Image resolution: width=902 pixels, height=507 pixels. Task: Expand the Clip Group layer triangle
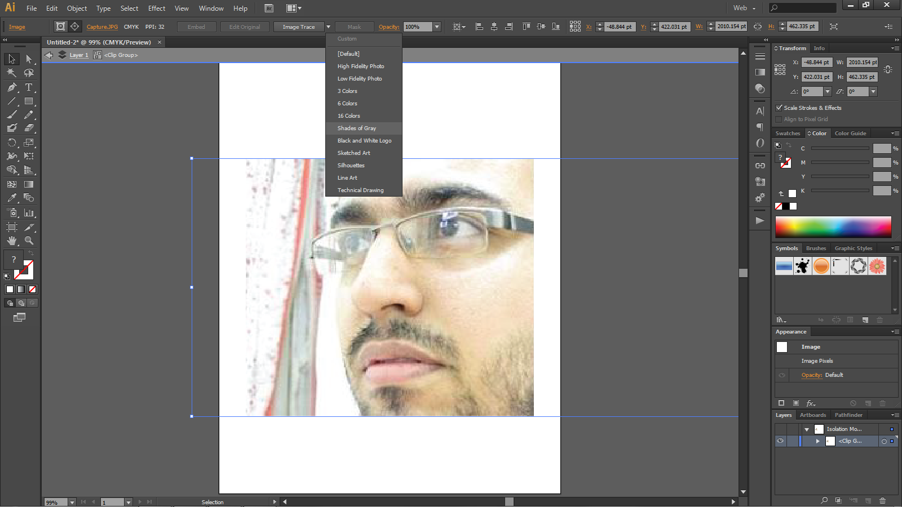[x=817, y=441]
